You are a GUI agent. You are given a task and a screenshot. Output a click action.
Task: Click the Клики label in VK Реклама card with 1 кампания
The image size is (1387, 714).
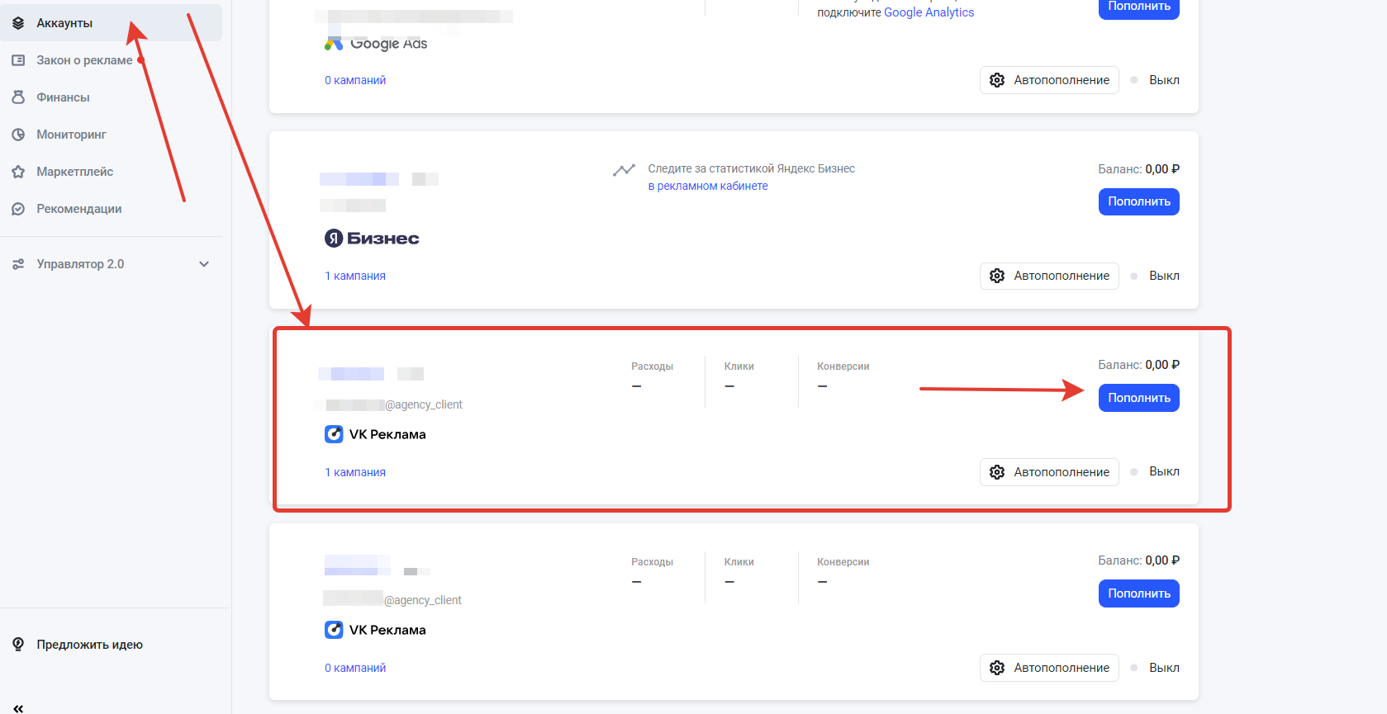739,366
